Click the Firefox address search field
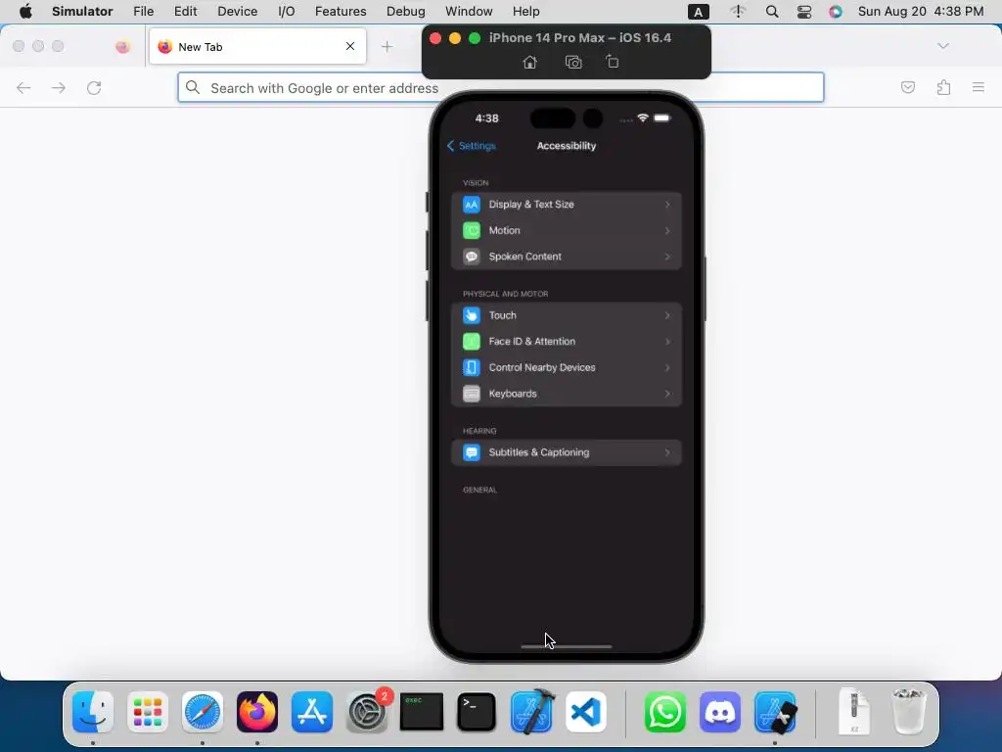This screenshot has height=752, width=1002. pyautogui.click(x=500, y=87)
